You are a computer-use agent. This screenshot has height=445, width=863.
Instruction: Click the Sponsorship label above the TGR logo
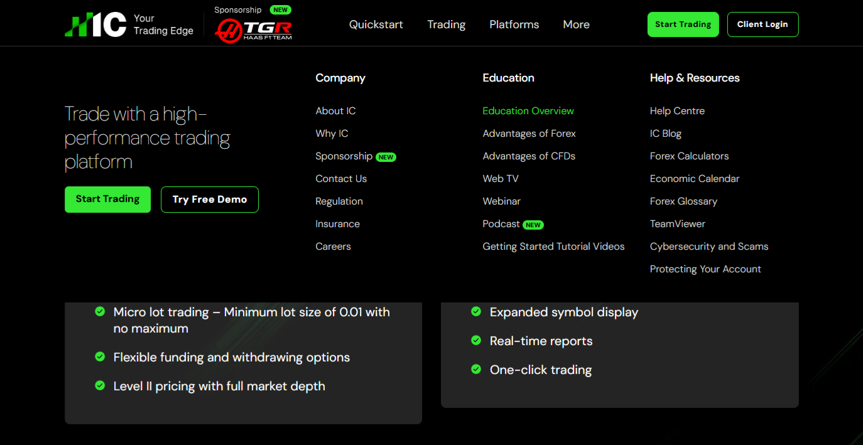[x=237, y=10]
